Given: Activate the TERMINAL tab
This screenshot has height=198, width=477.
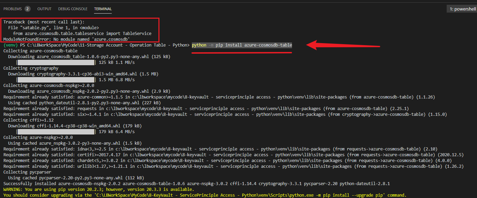Looking at the screenshot, I should [x=103, y=9].
